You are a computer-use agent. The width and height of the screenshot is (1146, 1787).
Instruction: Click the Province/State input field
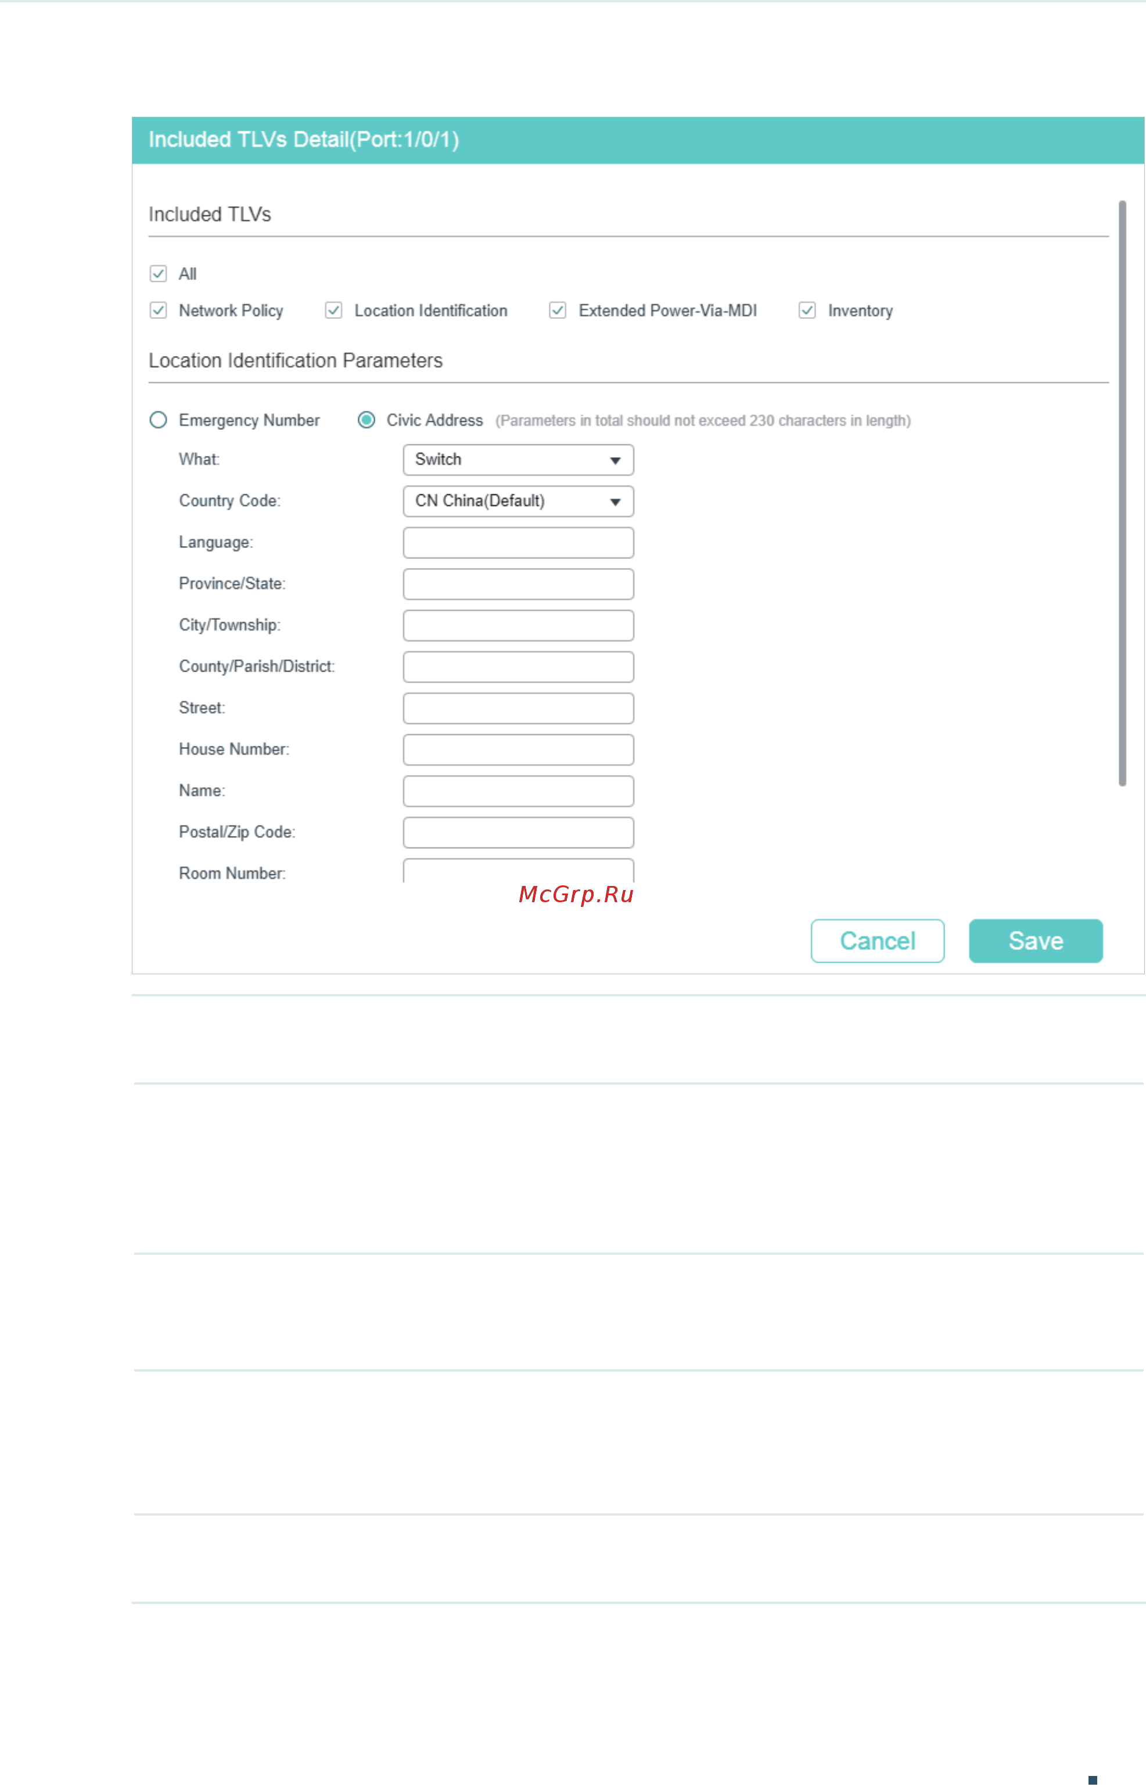coord(519,584)
